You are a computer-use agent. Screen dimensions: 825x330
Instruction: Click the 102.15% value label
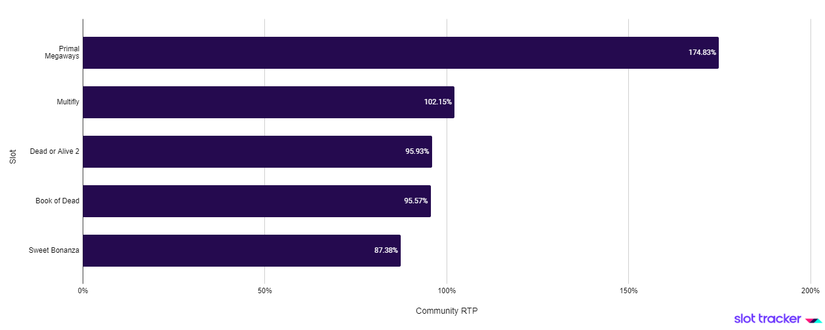pos(438,102)
